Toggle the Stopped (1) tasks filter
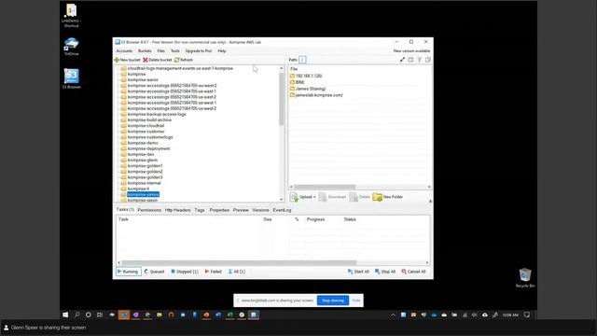 tap(185, 272)
